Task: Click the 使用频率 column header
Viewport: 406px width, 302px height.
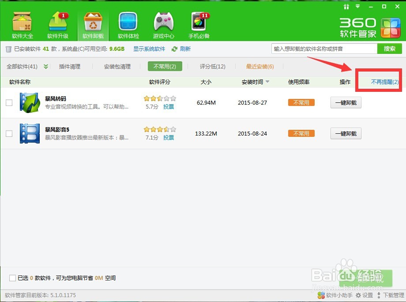Action: click(x=299, y=82)
